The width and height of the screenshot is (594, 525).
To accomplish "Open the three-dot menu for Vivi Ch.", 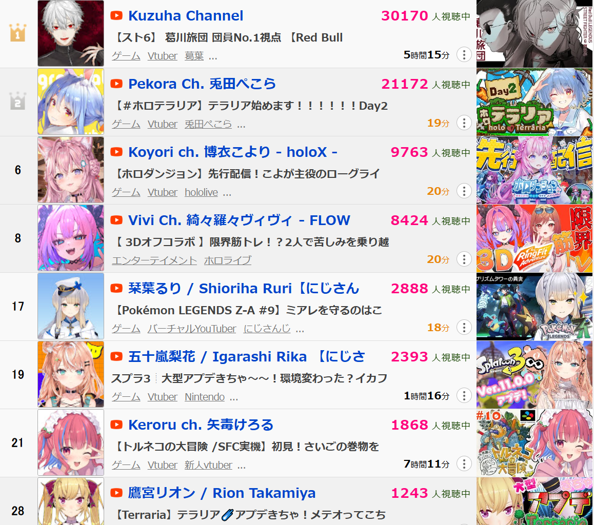I will click(x=464, y=259).
